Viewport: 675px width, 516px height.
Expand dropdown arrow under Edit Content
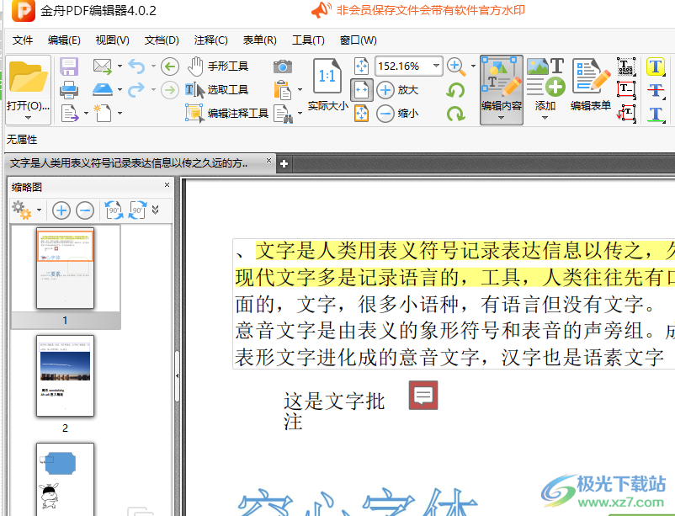pyautogui.click(x=501, y=118)
